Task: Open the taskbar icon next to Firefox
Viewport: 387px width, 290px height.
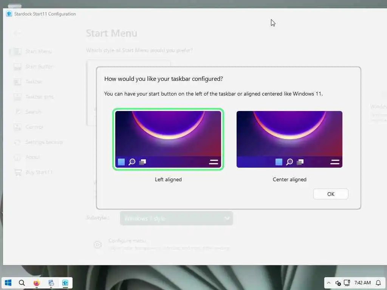Action: 51,282
